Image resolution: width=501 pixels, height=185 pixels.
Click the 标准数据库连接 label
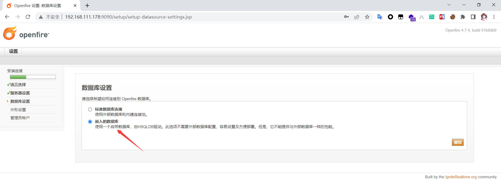[x=109, y=109]
